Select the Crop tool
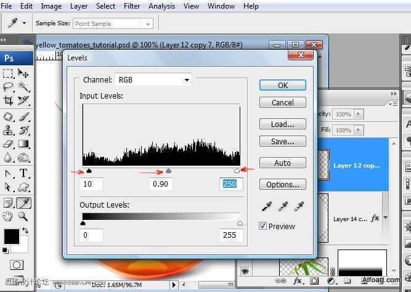 pyautogui.click(x=8, y=100)
